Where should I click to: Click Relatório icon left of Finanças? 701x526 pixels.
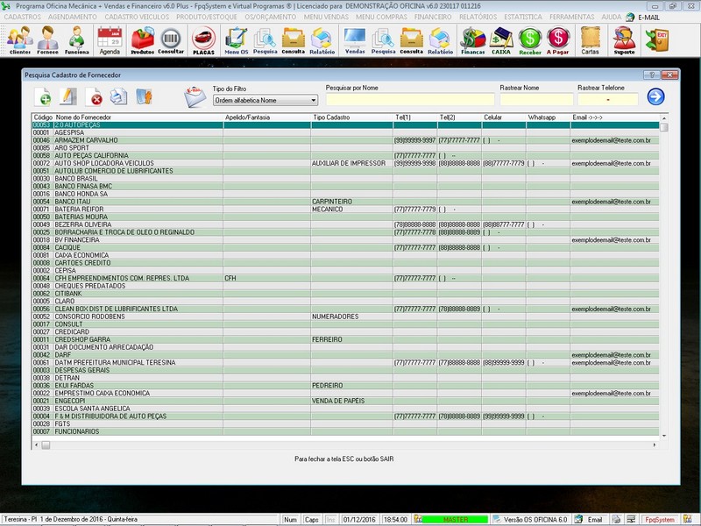click(441, 40)
